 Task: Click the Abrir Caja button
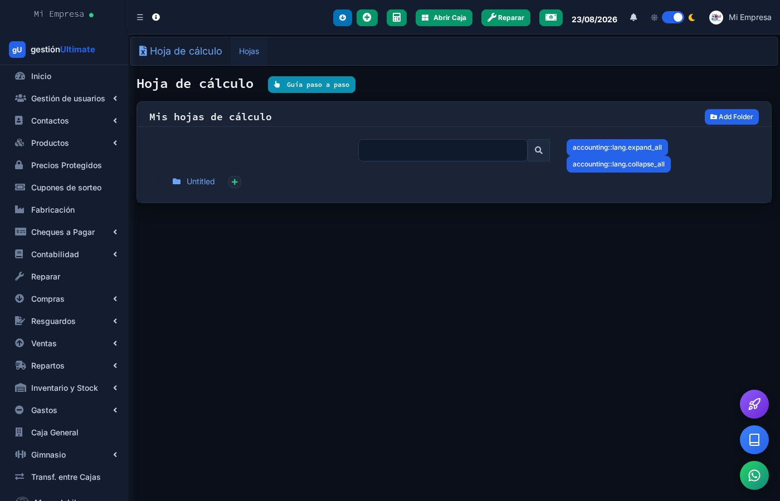click(444, 18)
